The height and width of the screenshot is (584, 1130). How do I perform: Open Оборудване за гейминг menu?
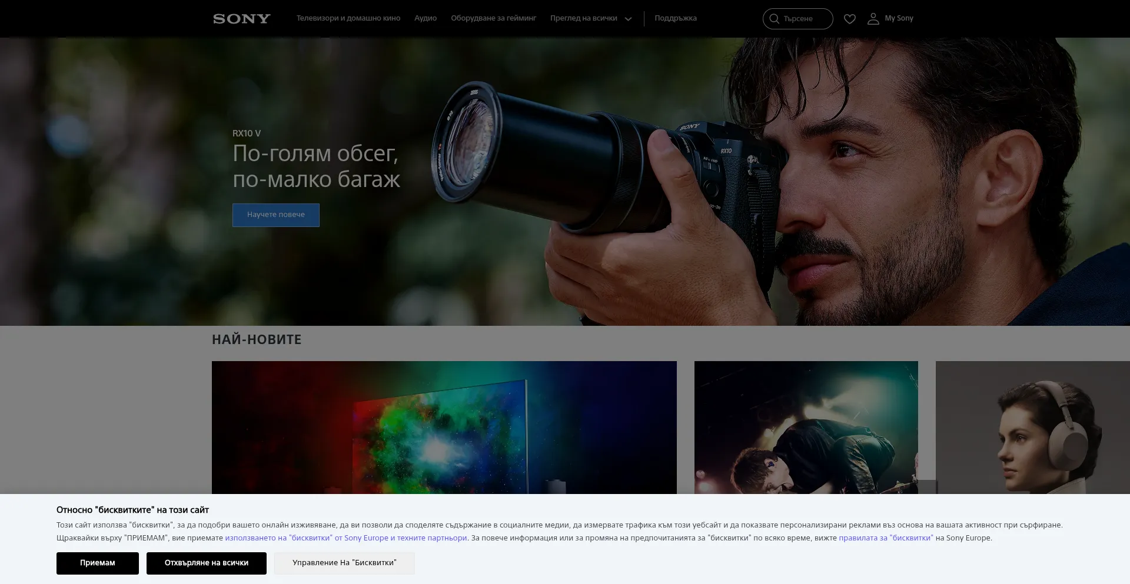click(493, 18)
